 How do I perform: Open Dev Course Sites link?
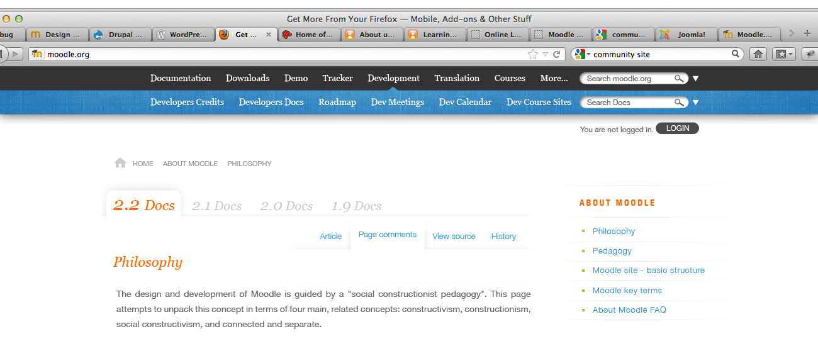click(x=539, y=102)
